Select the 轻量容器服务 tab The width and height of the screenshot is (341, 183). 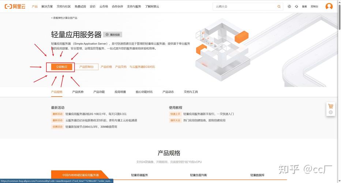(140, 175)
